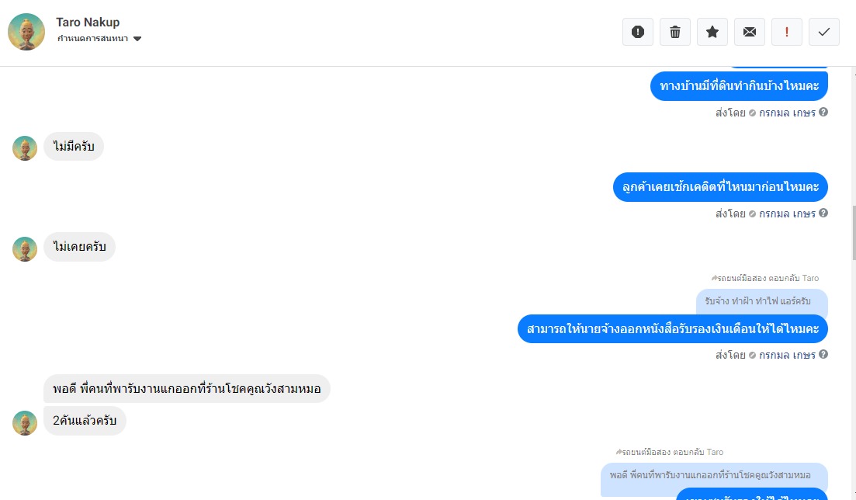
Task: Click the Taro Nakup name in header
Action: click(x=88, y=23)
